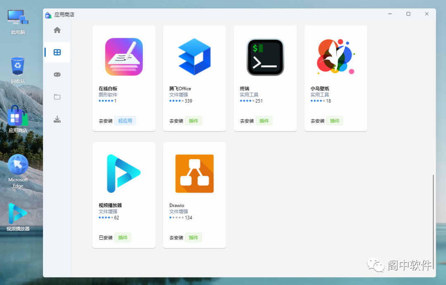Click 插件 tag on 腾飞Office card
The height and width of the screenshot is (285, 446).
click(193, 121)
